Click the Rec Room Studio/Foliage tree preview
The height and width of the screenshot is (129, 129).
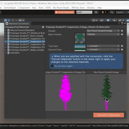tap(107, 92)
